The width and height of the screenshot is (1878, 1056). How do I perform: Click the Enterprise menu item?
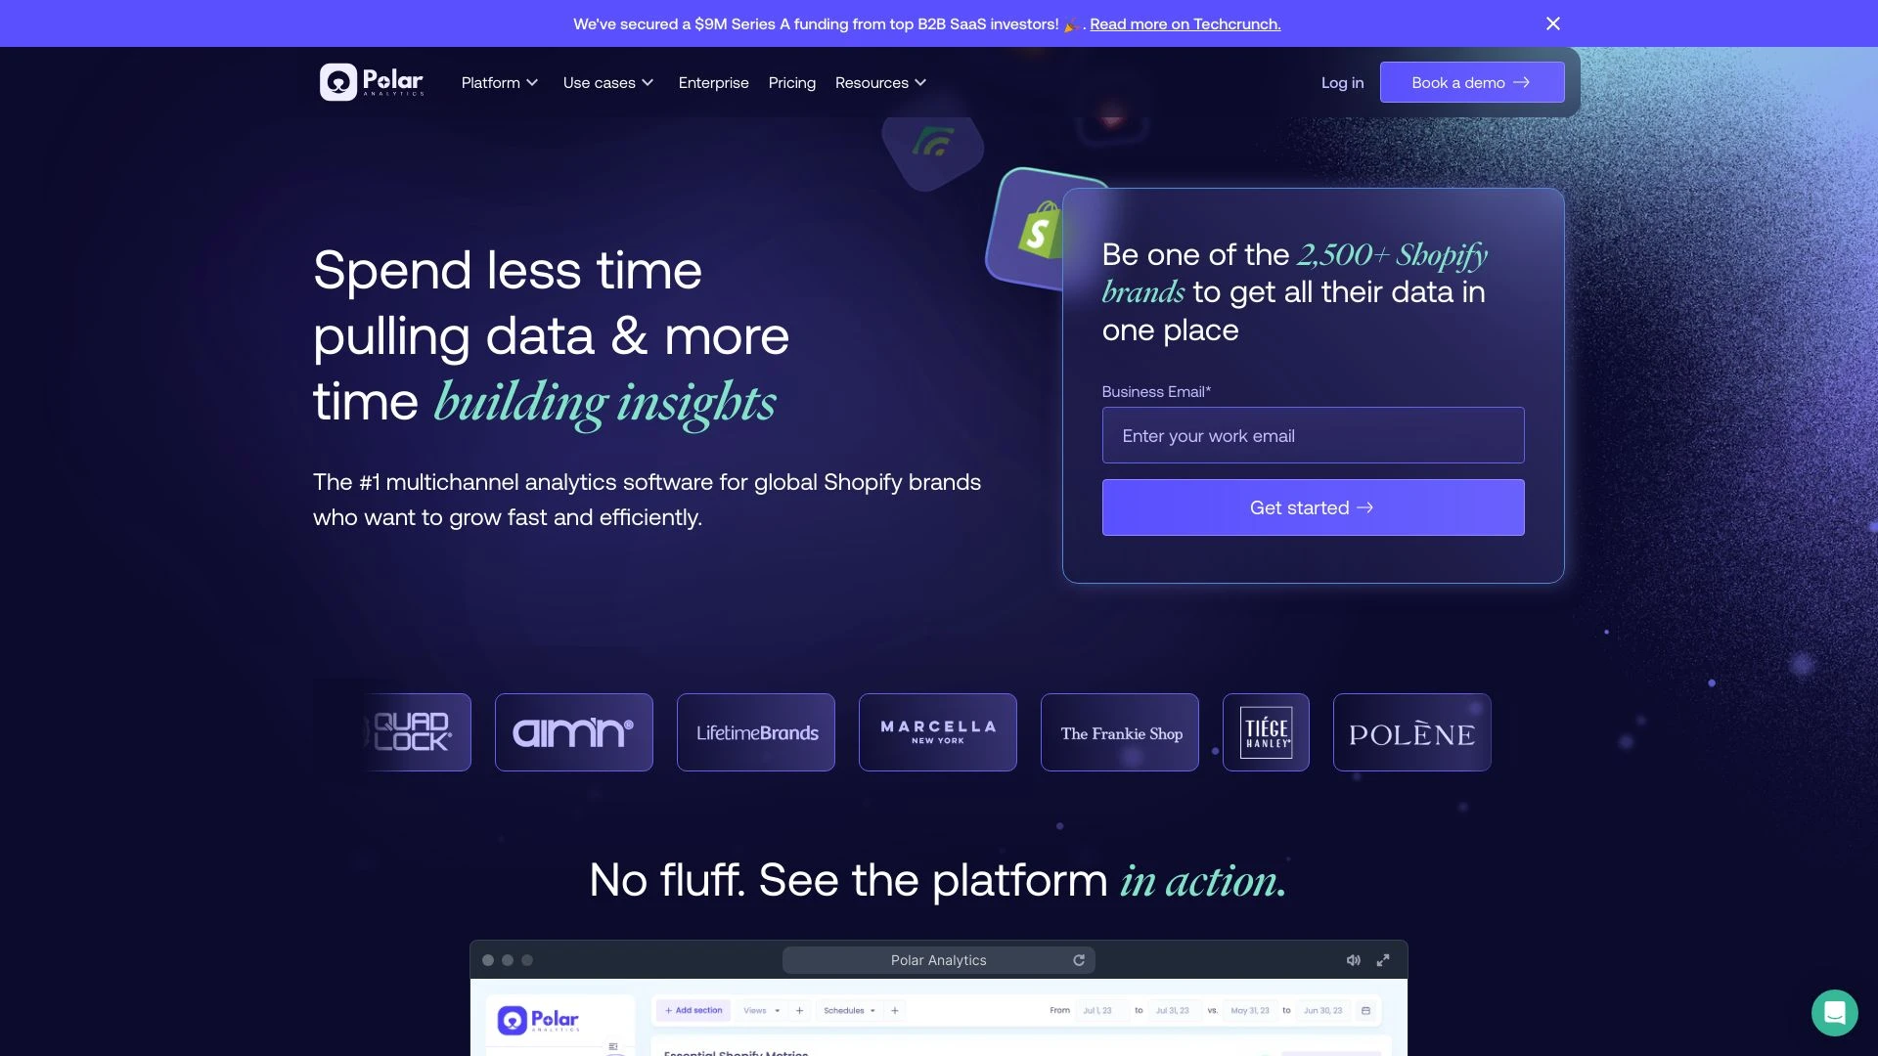tap(713, 81)
